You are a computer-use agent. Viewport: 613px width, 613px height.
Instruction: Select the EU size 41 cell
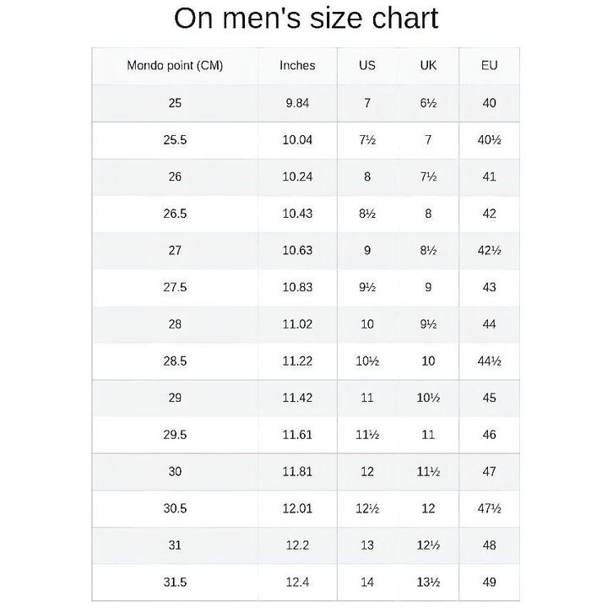point(490,177)
